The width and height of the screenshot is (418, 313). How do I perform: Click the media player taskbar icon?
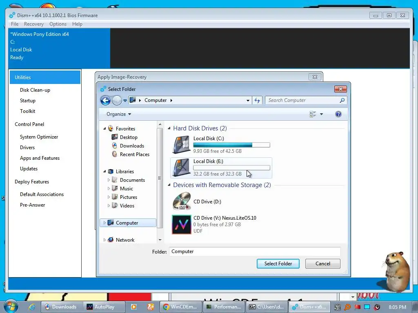tap(134, 307)
